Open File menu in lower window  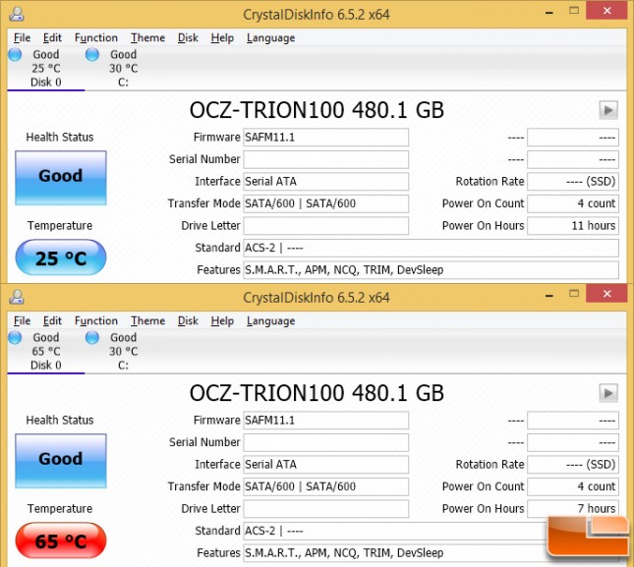23,321
